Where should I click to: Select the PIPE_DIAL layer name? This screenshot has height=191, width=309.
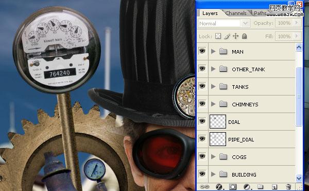pyautogui.click(x=241, y=140)
